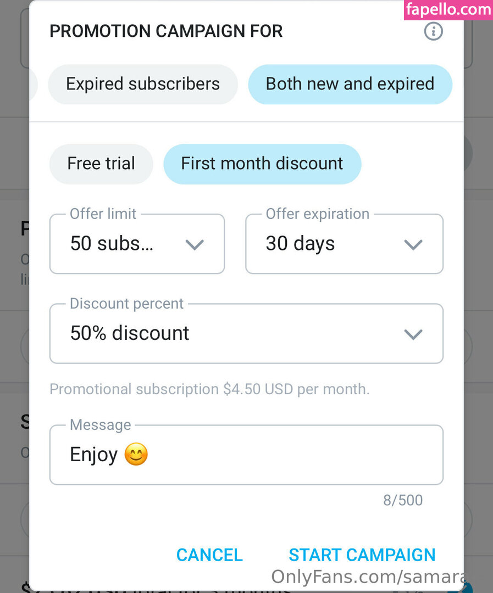
Task: Click the pink fapello.com badge
Action: (448, 10)
